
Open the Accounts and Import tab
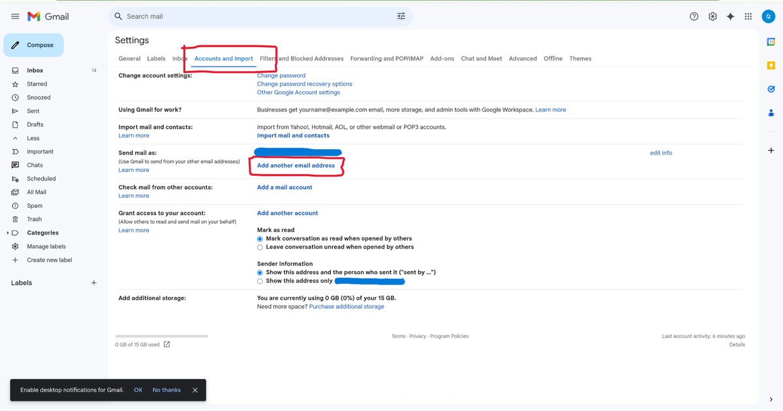pyautogui.click(x=224, y=59)
